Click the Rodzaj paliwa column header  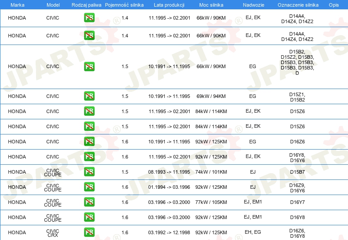pos(86,5)
